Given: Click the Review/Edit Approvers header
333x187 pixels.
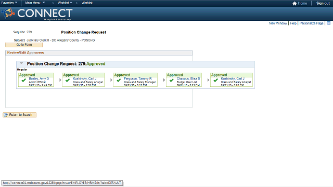Looking at the screenshot, I should (25, 53).
